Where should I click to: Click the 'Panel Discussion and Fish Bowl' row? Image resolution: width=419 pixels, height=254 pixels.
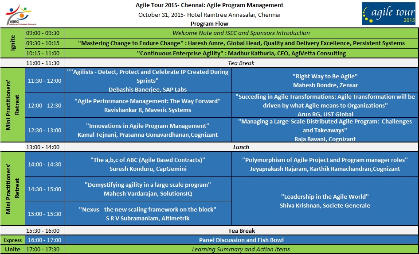coord(241,240)
